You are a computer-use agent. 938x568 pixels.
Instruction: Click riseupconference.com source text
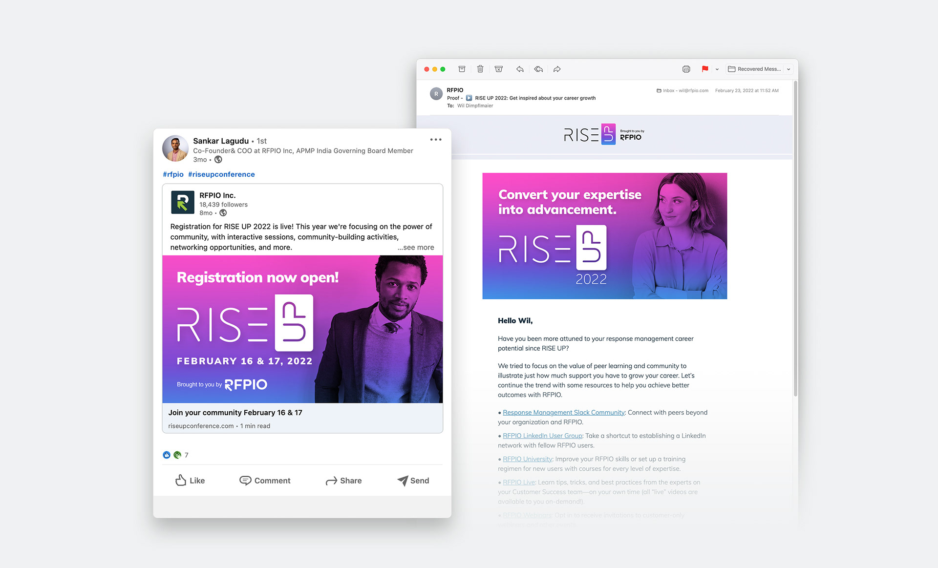201,426
